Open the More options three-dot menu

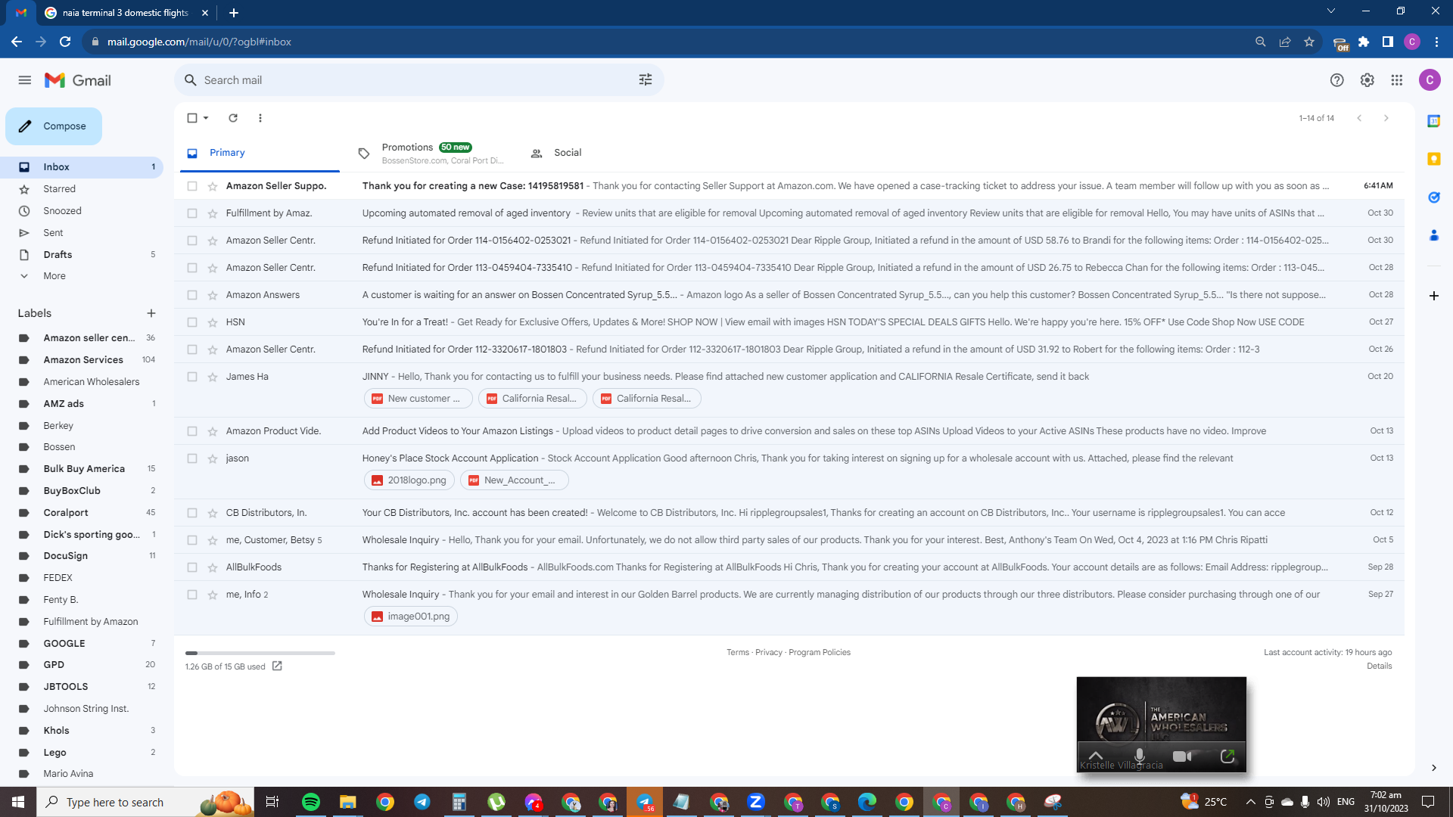(260, 118)
